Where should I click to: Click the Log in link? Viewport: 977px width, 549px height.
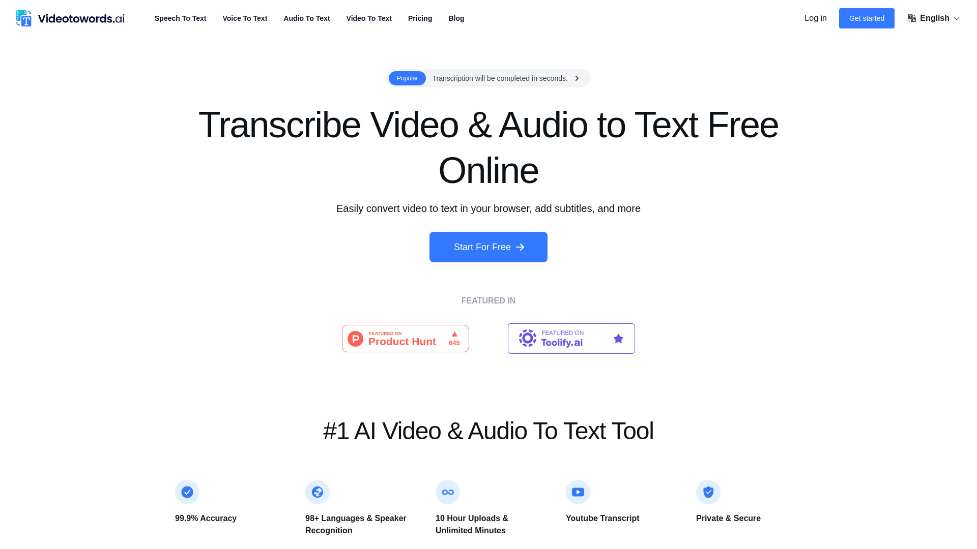click(x=815, y=18)
